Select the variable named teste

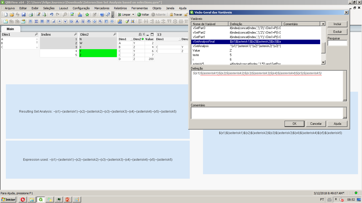tap(256, 55)
